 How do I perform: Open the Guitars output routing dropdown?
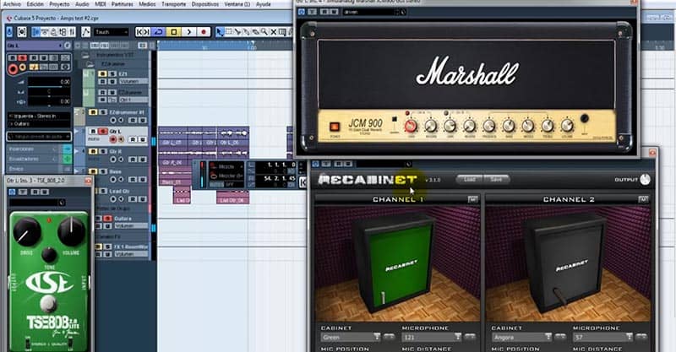point(38,124)
